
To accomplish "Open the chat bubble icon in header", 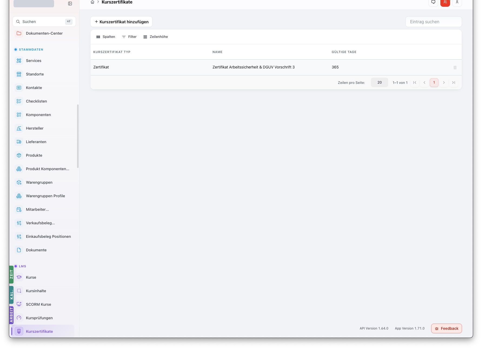I will point(433,3).
